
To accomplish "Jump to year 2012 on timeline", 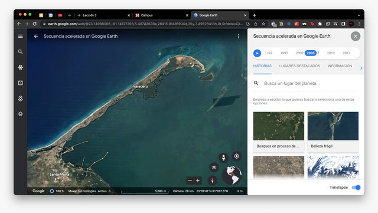I will click(331, 53).
